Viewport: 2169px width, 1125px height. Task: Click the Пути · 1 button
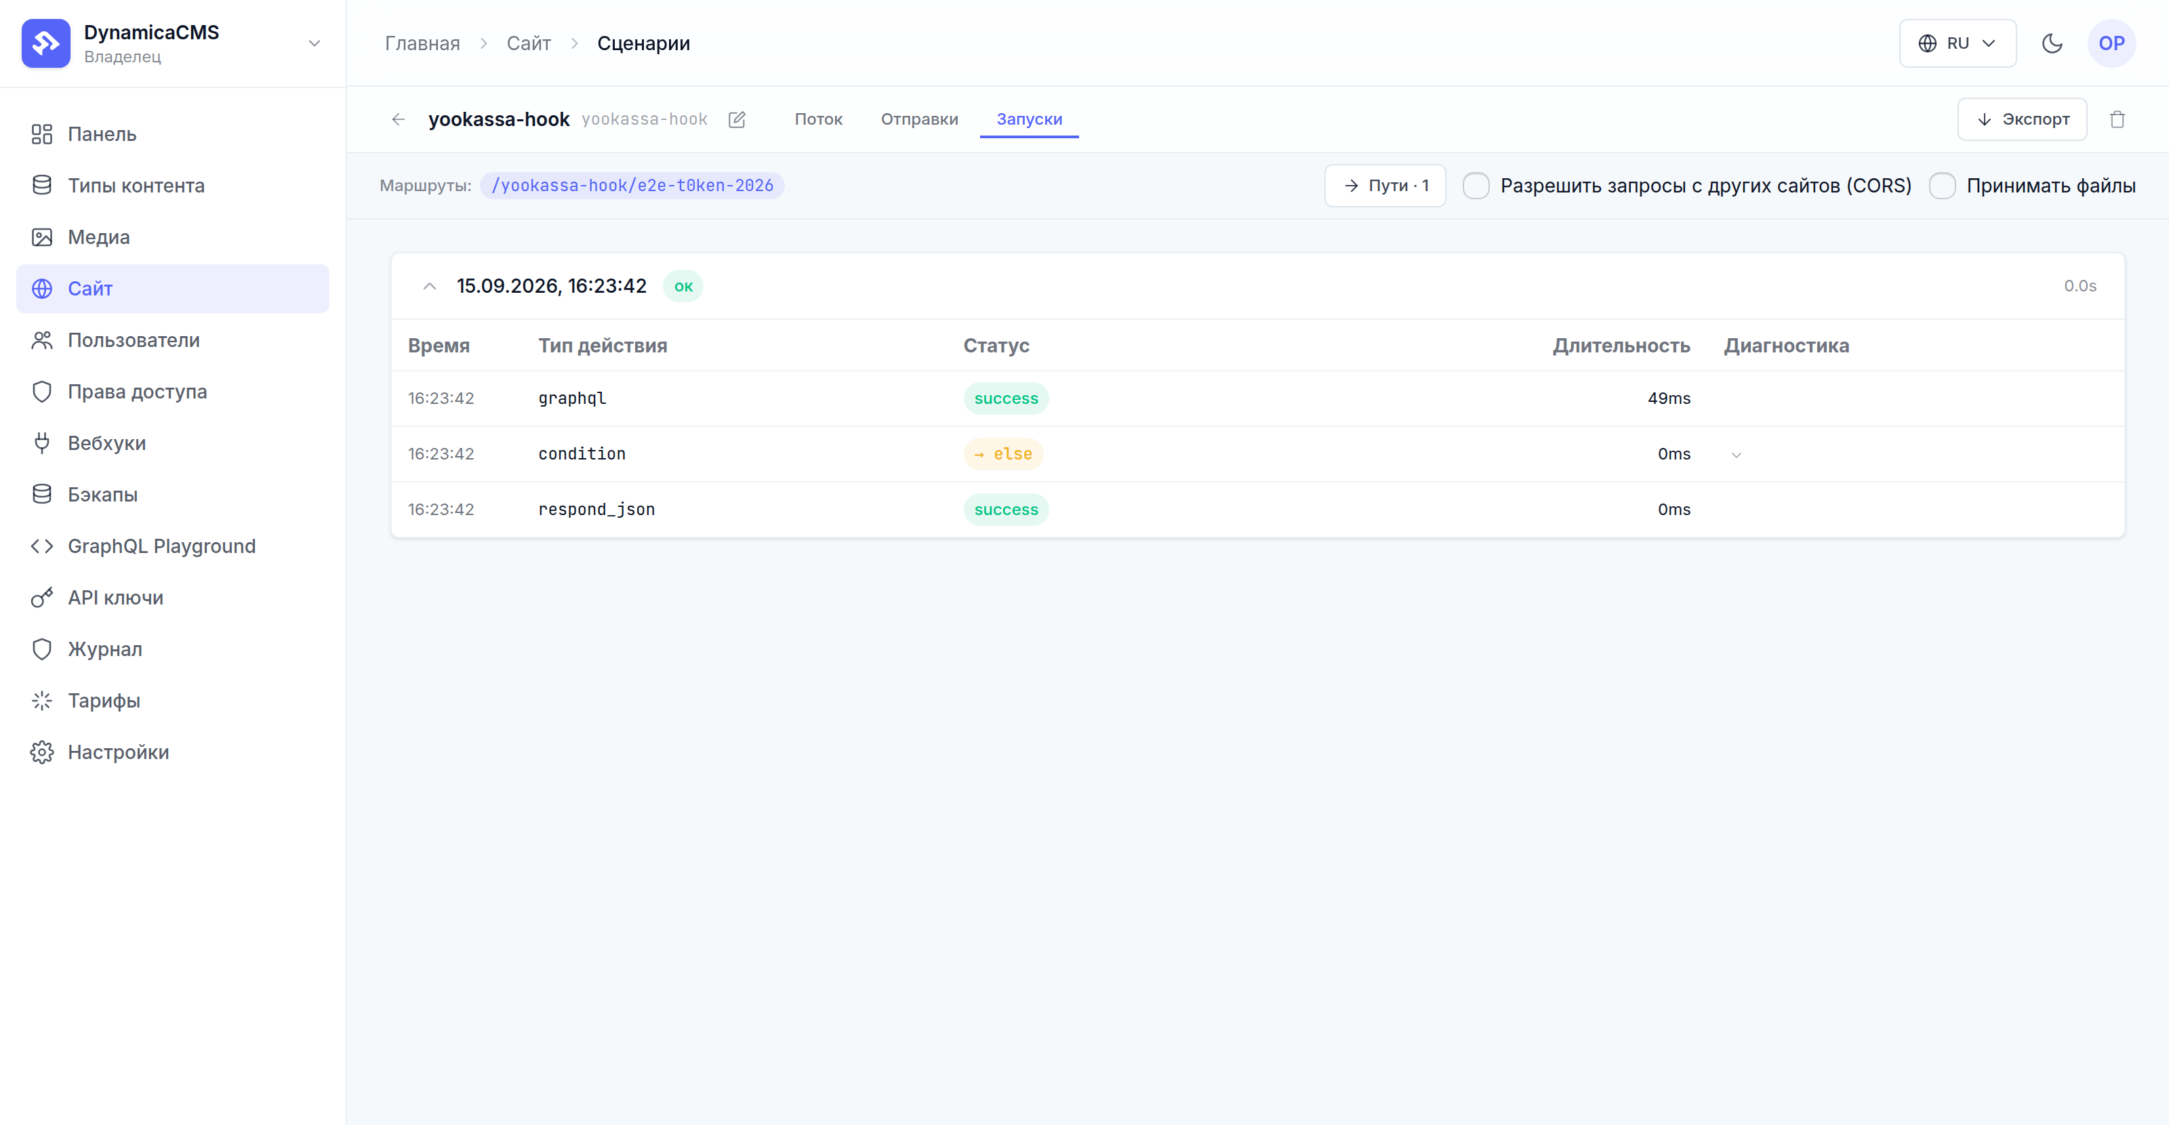(x=1384, y=185)
